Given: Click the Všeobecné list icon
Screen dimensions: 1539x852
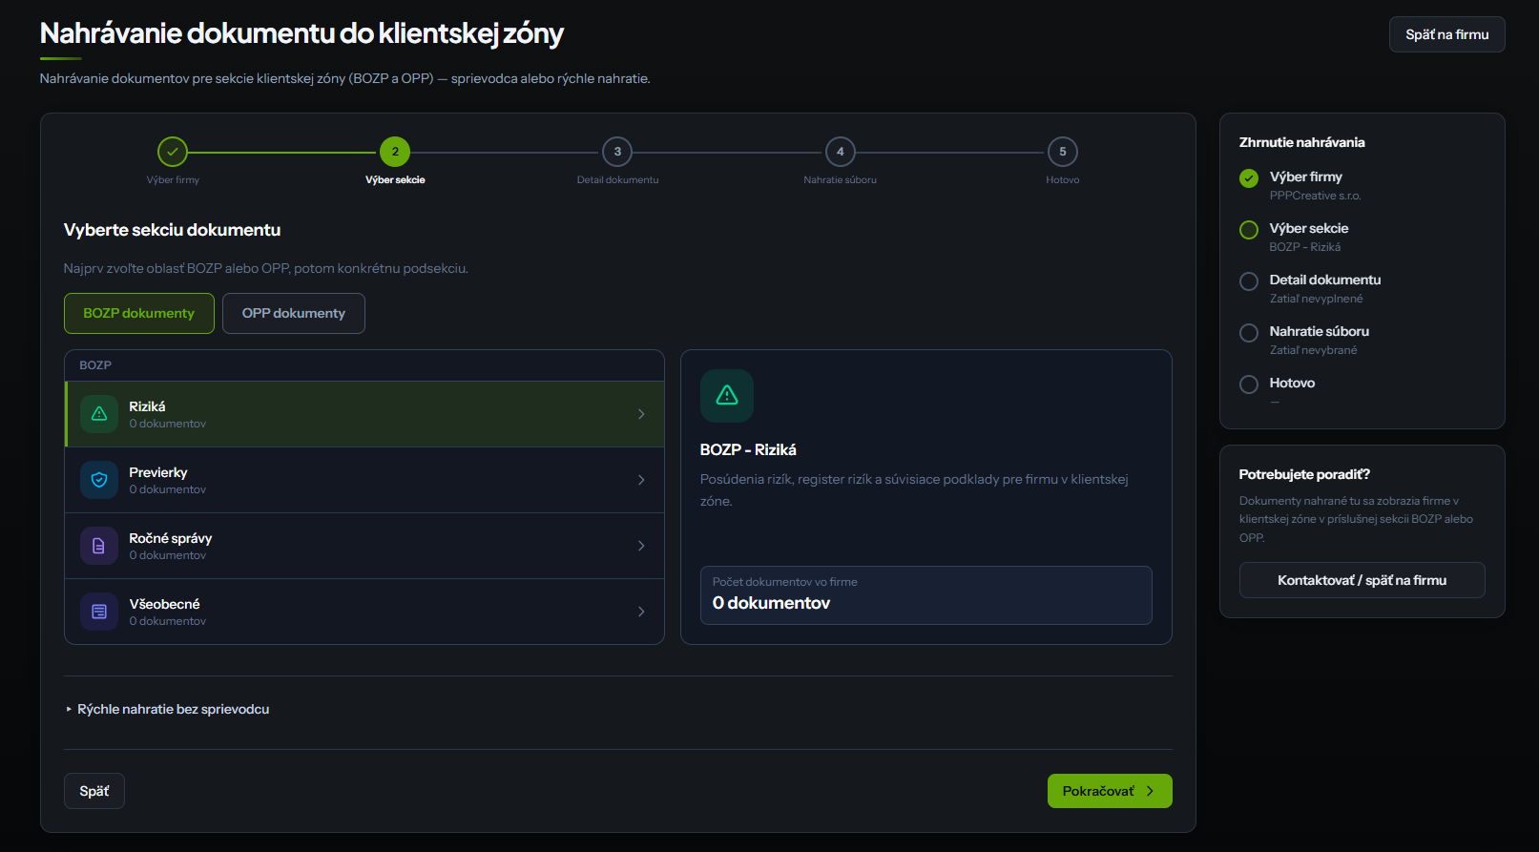Looking at the screenshot, I should point(99,612).
